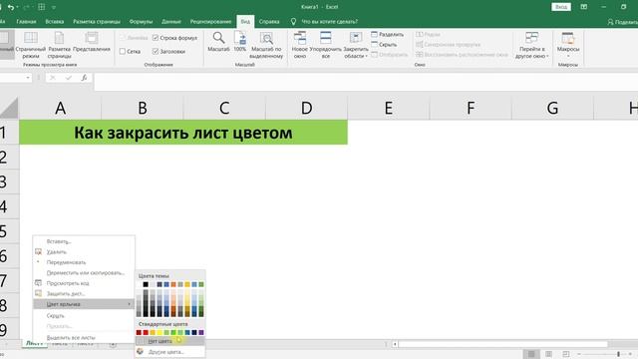Viewport: 638px width, 359px height.
Task: Uncheck the Заголовки headings checkbox
Action: [156, 51]
